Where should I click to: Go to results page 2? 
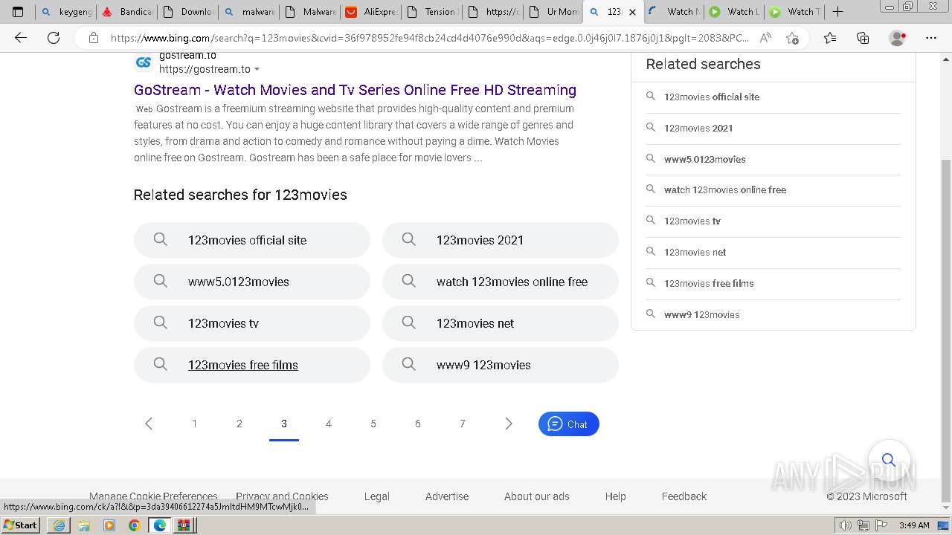[x=239, y=424]
